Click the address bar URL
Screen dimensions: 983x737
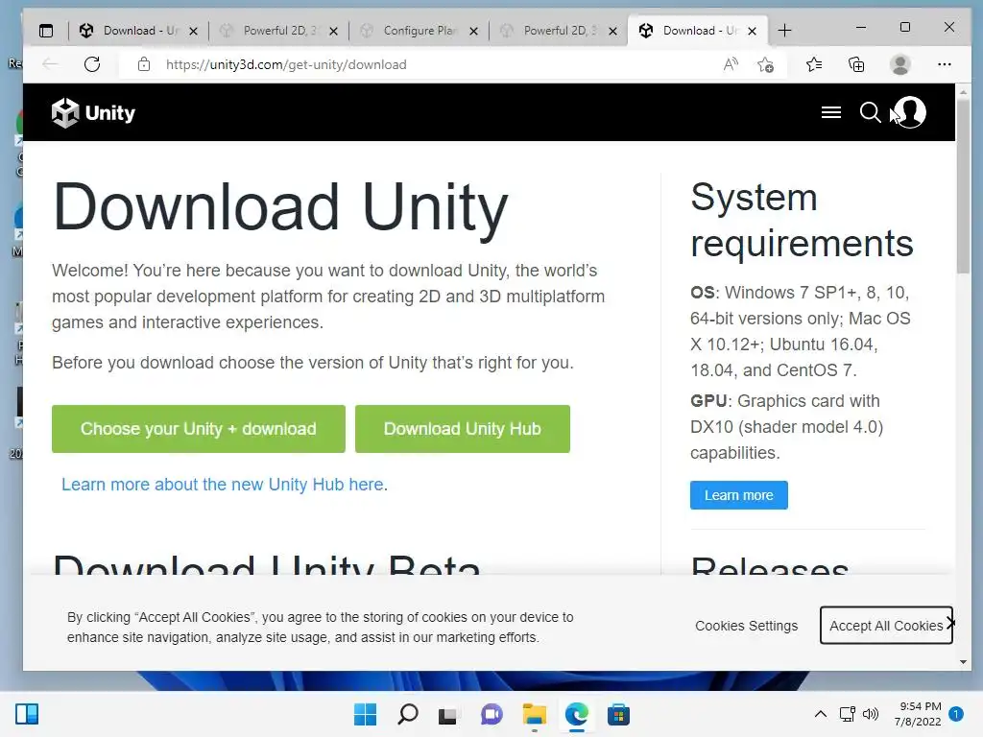point(286,64)
